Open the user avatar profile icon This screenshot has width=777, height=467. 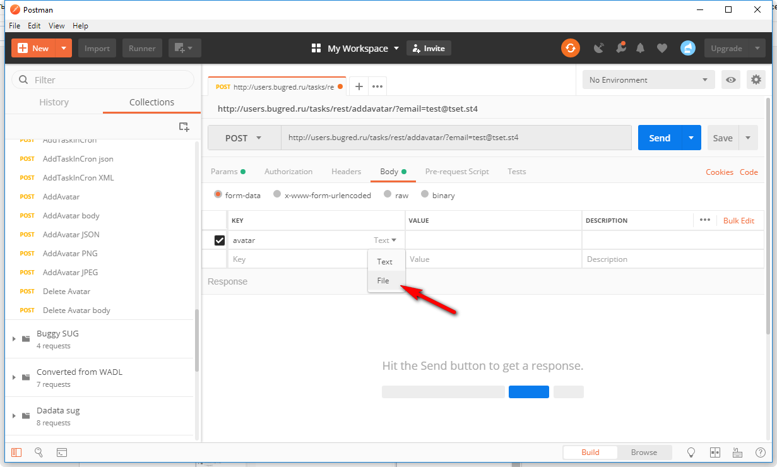click(x=688, y=48)
